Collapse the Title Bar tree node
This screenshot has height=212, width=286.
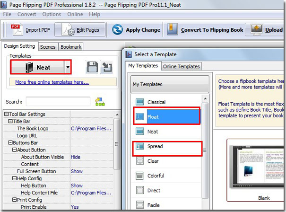click(x=10, y=121)
